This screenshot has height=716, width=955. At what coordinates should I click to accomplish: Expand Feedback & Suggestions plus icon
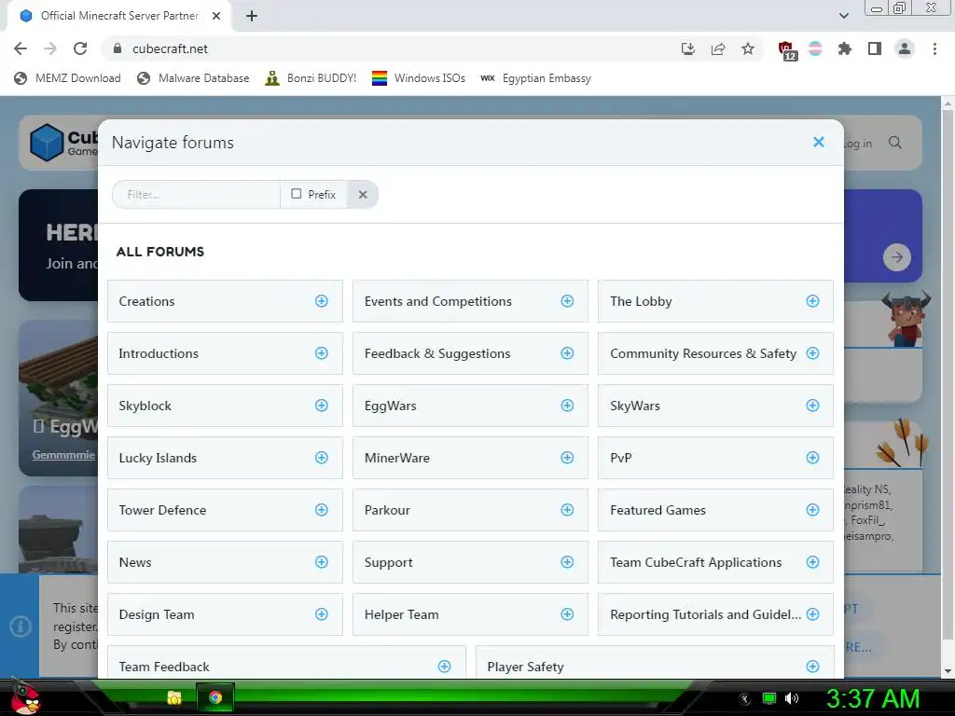tap(567, 353)
